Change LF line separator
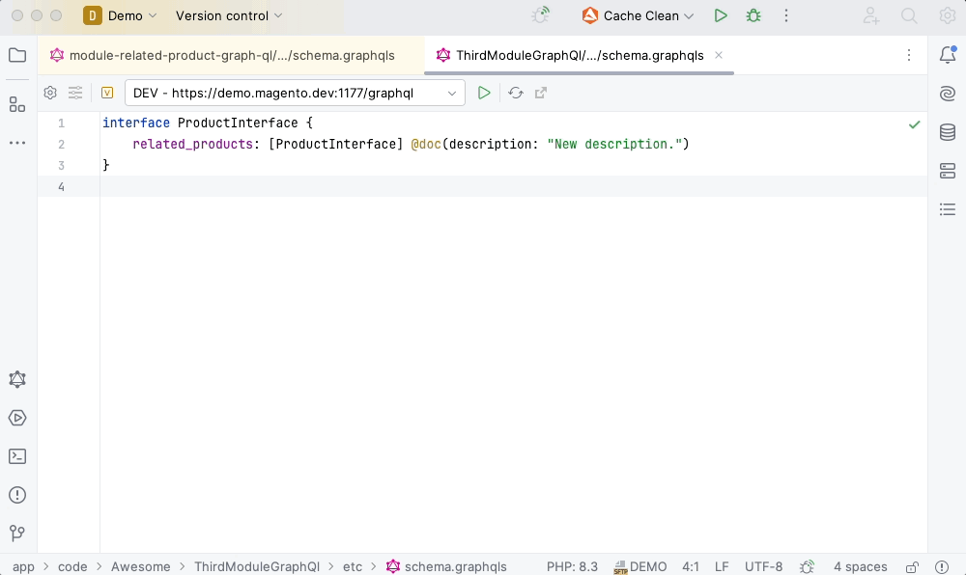Screen dimensions: 966x575 point(722,566)
